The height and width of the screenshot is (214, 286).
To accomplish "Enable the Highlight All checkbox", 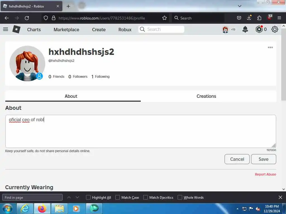I will tap(88, 197).
